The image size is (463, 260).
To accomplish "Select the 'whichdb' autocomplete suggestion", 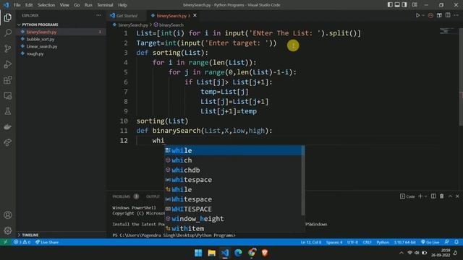I will coord(233,170).
